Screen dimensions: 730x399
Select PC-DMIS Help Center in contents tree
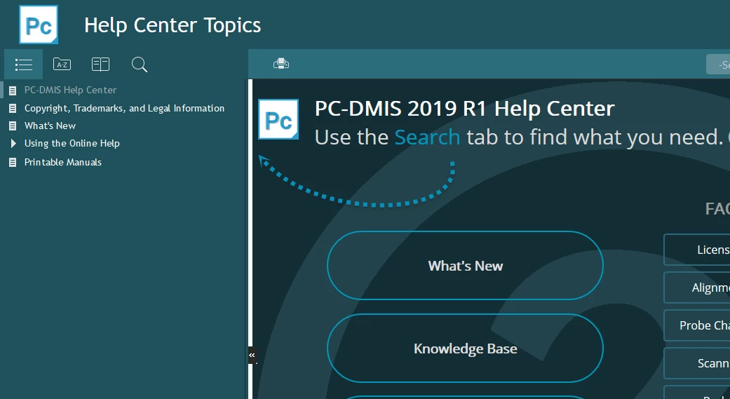coord(70,90)
